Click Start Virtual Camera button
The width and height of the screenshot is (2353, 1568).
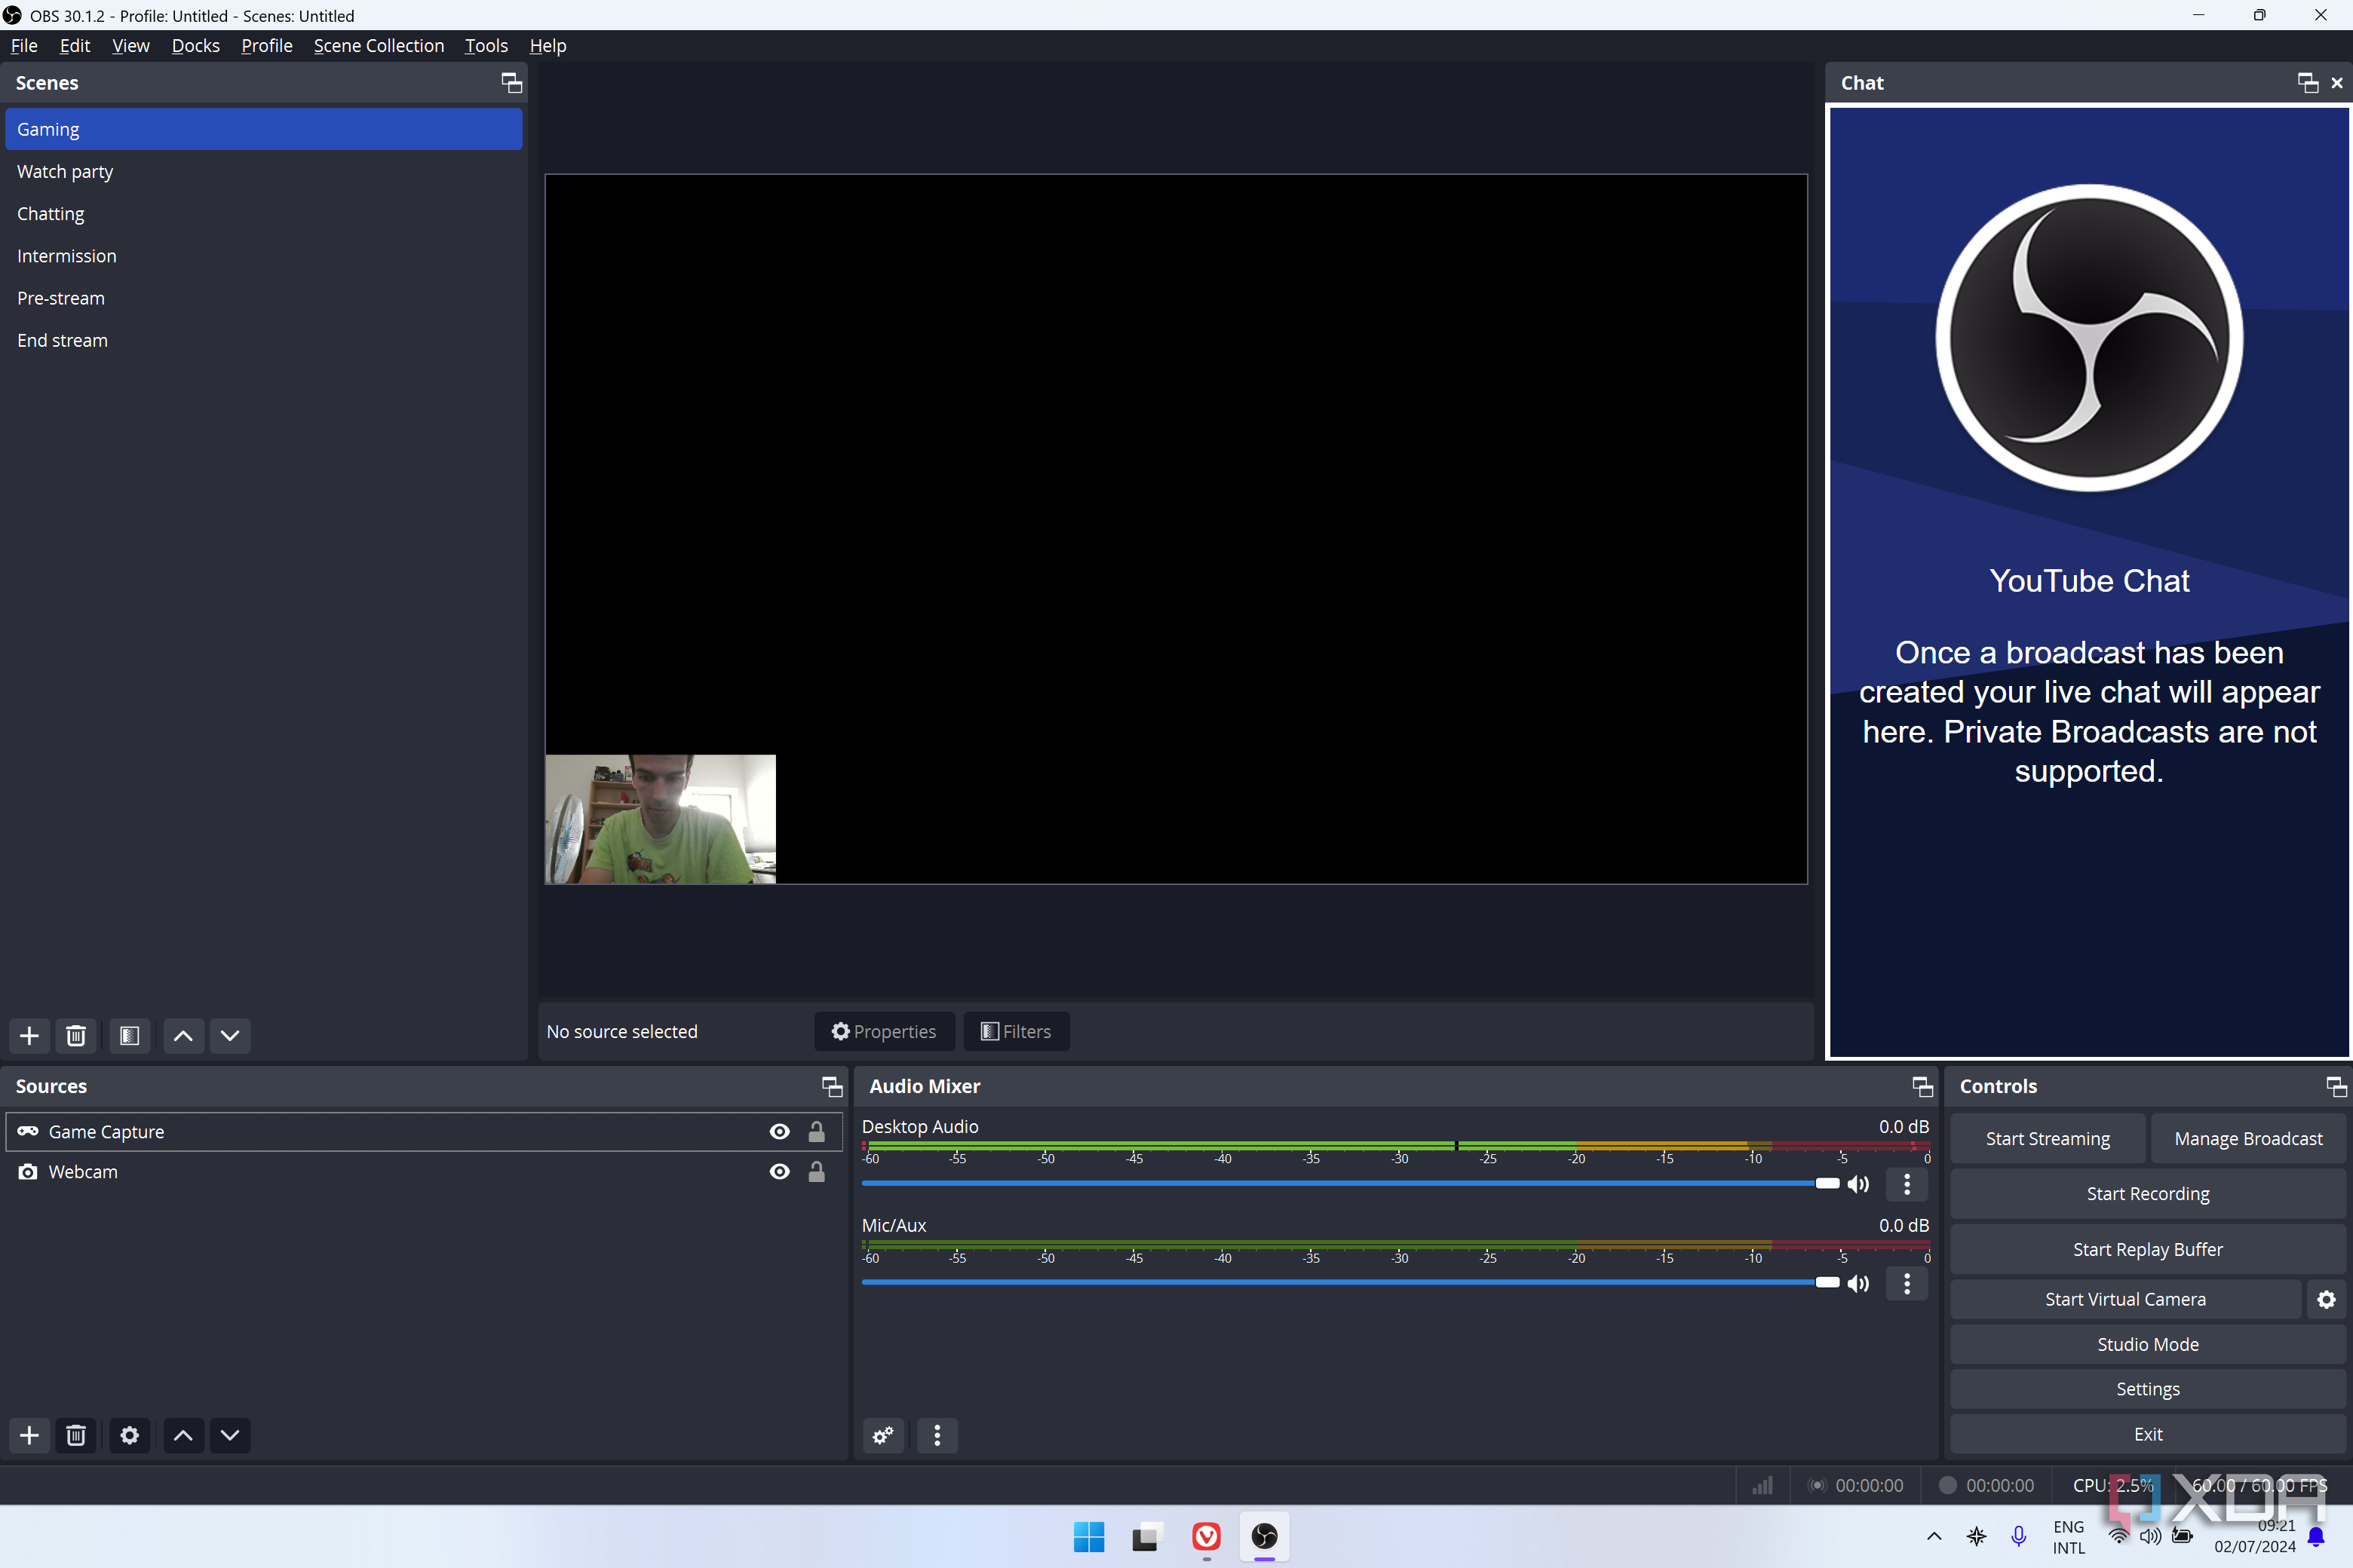click(2125, 1299)
